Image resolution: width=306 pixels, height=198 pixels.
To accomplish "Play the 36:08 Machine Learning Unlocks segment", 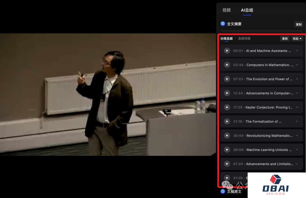I will 227,150.
